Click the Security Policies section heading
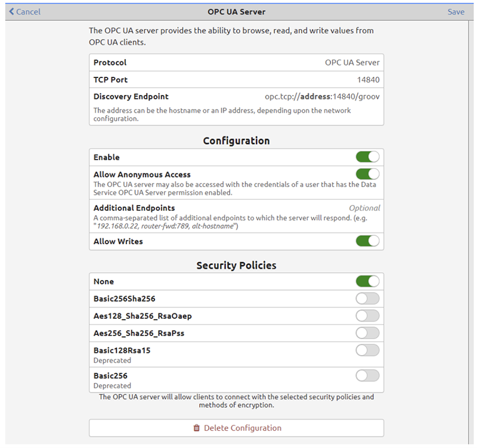This screenshot has width=477, height=448. (236, 265)
